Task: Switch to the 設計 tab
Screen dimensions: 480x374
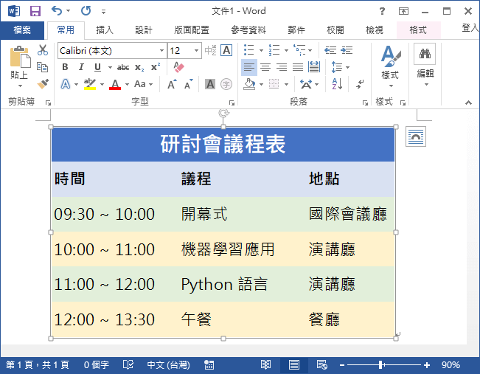Action: pyautogui.click(x=144, y=30)
